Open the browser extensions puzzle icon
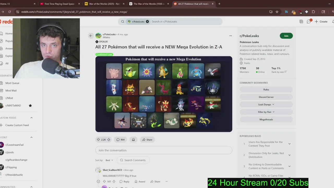The height and width of the screenshot is (188, 334). tap(313, 12)
